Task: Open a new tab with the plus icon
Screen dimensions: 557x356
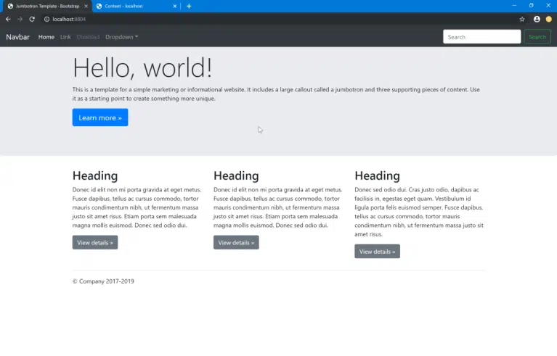Action: click(x=189, y=6)
